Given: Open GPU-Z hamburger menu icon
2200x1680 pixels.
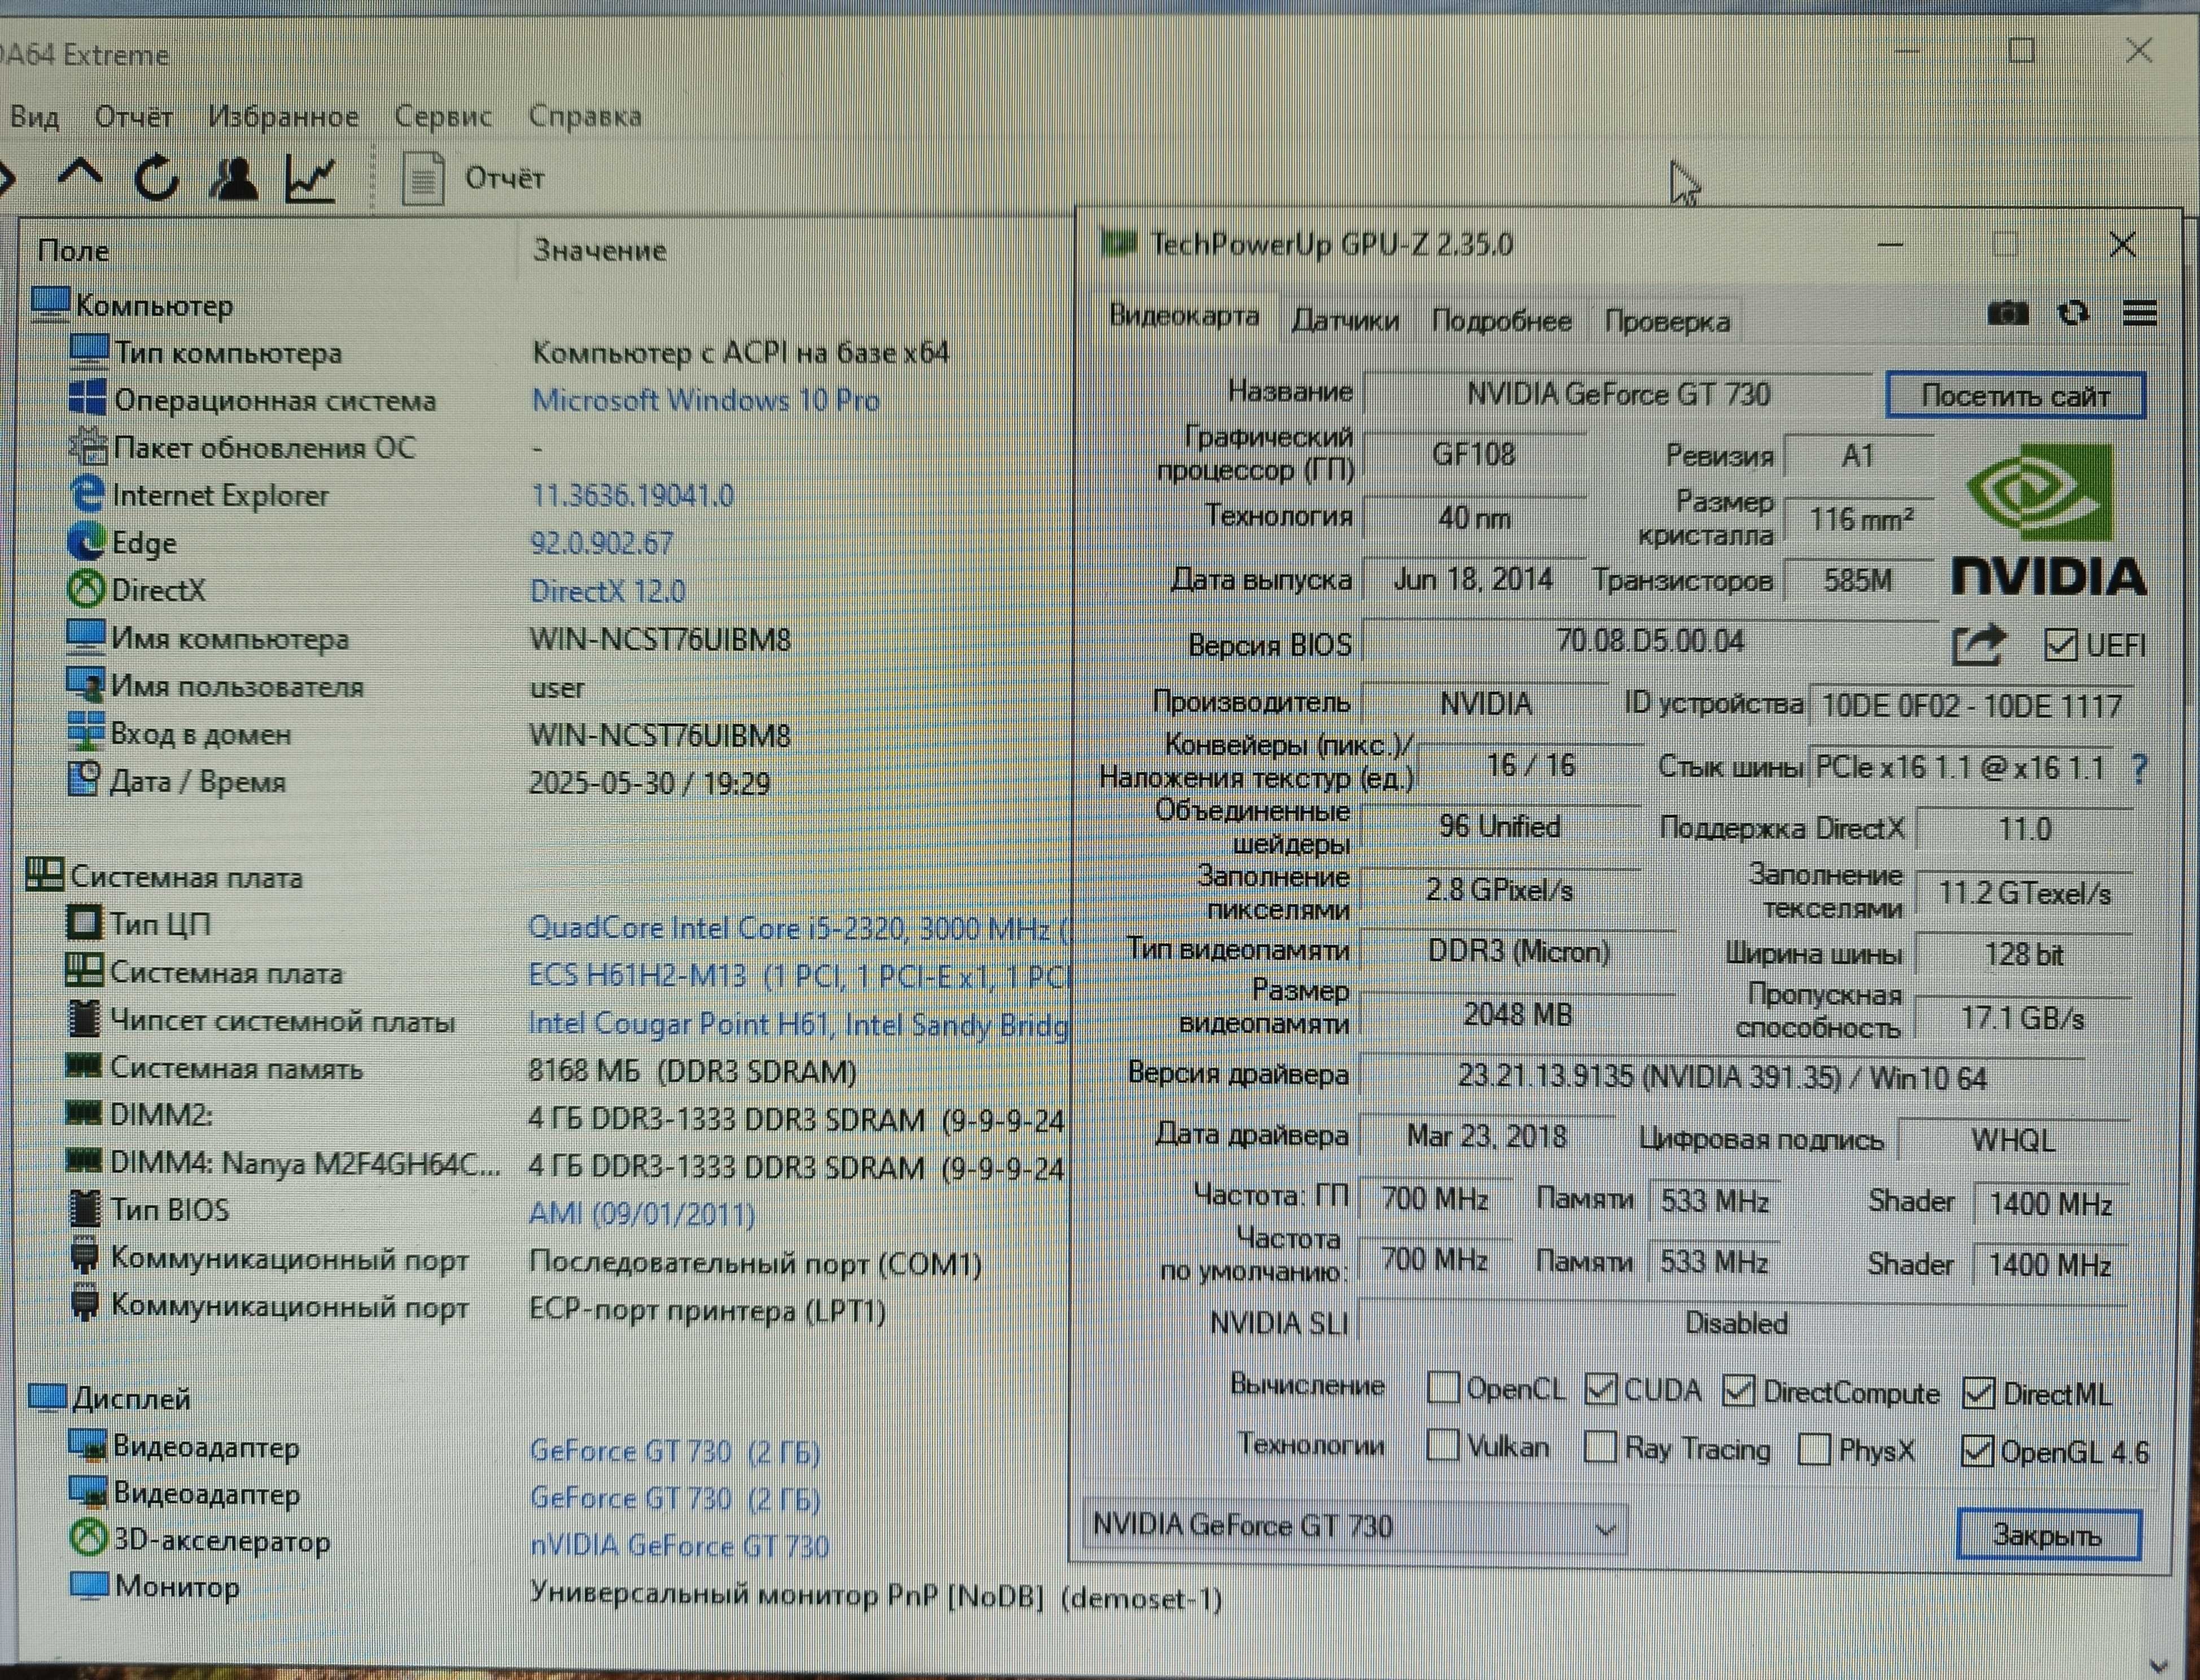Looking at the screenshot, I should tap(2139, 314).
